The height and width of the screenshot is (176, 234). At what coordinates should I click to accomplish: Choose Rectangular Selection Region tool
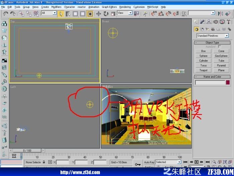pyautogui.click(x=75, y=14)
